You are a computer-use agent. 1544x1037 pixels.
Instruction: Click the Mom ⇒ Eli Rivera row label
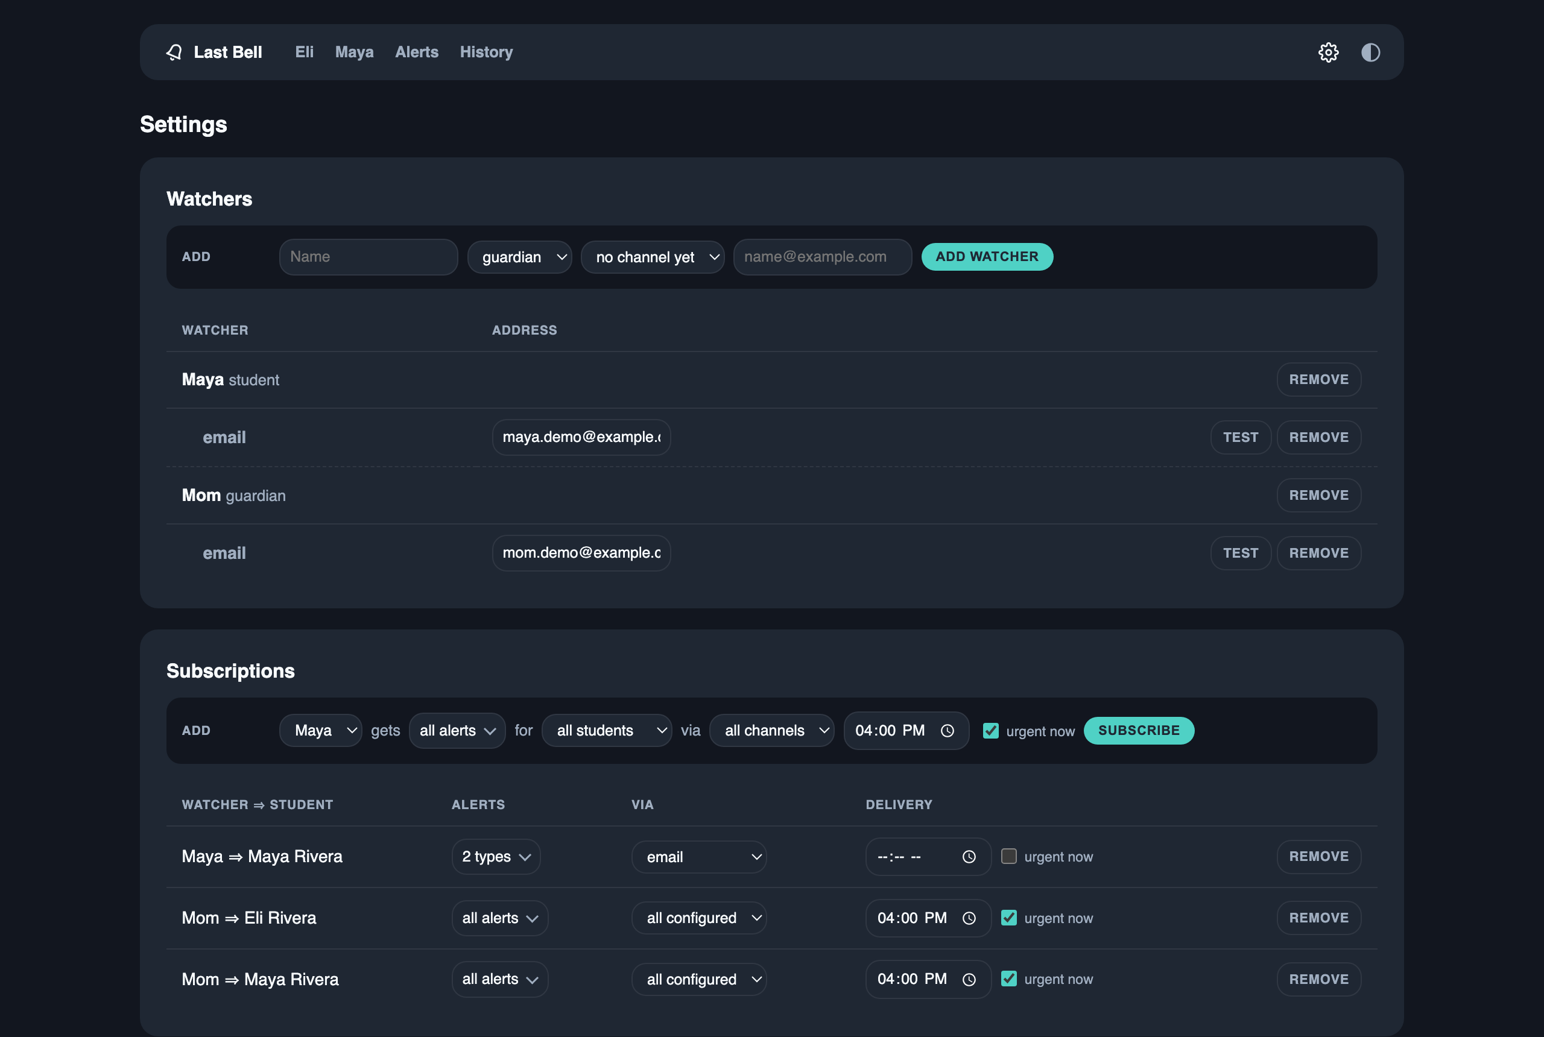coord(248,919)
